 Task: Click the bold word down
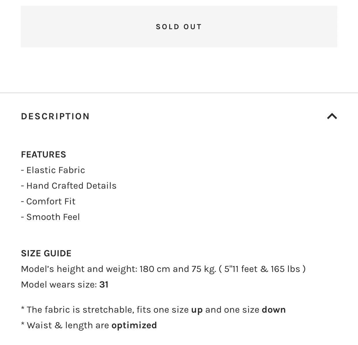pyautogui.click(x=274, y=310)
